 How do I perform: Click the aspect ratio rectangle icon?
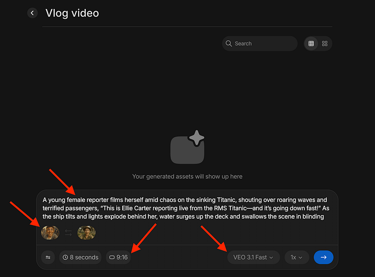pyautogui.click(x=112, y=257)
